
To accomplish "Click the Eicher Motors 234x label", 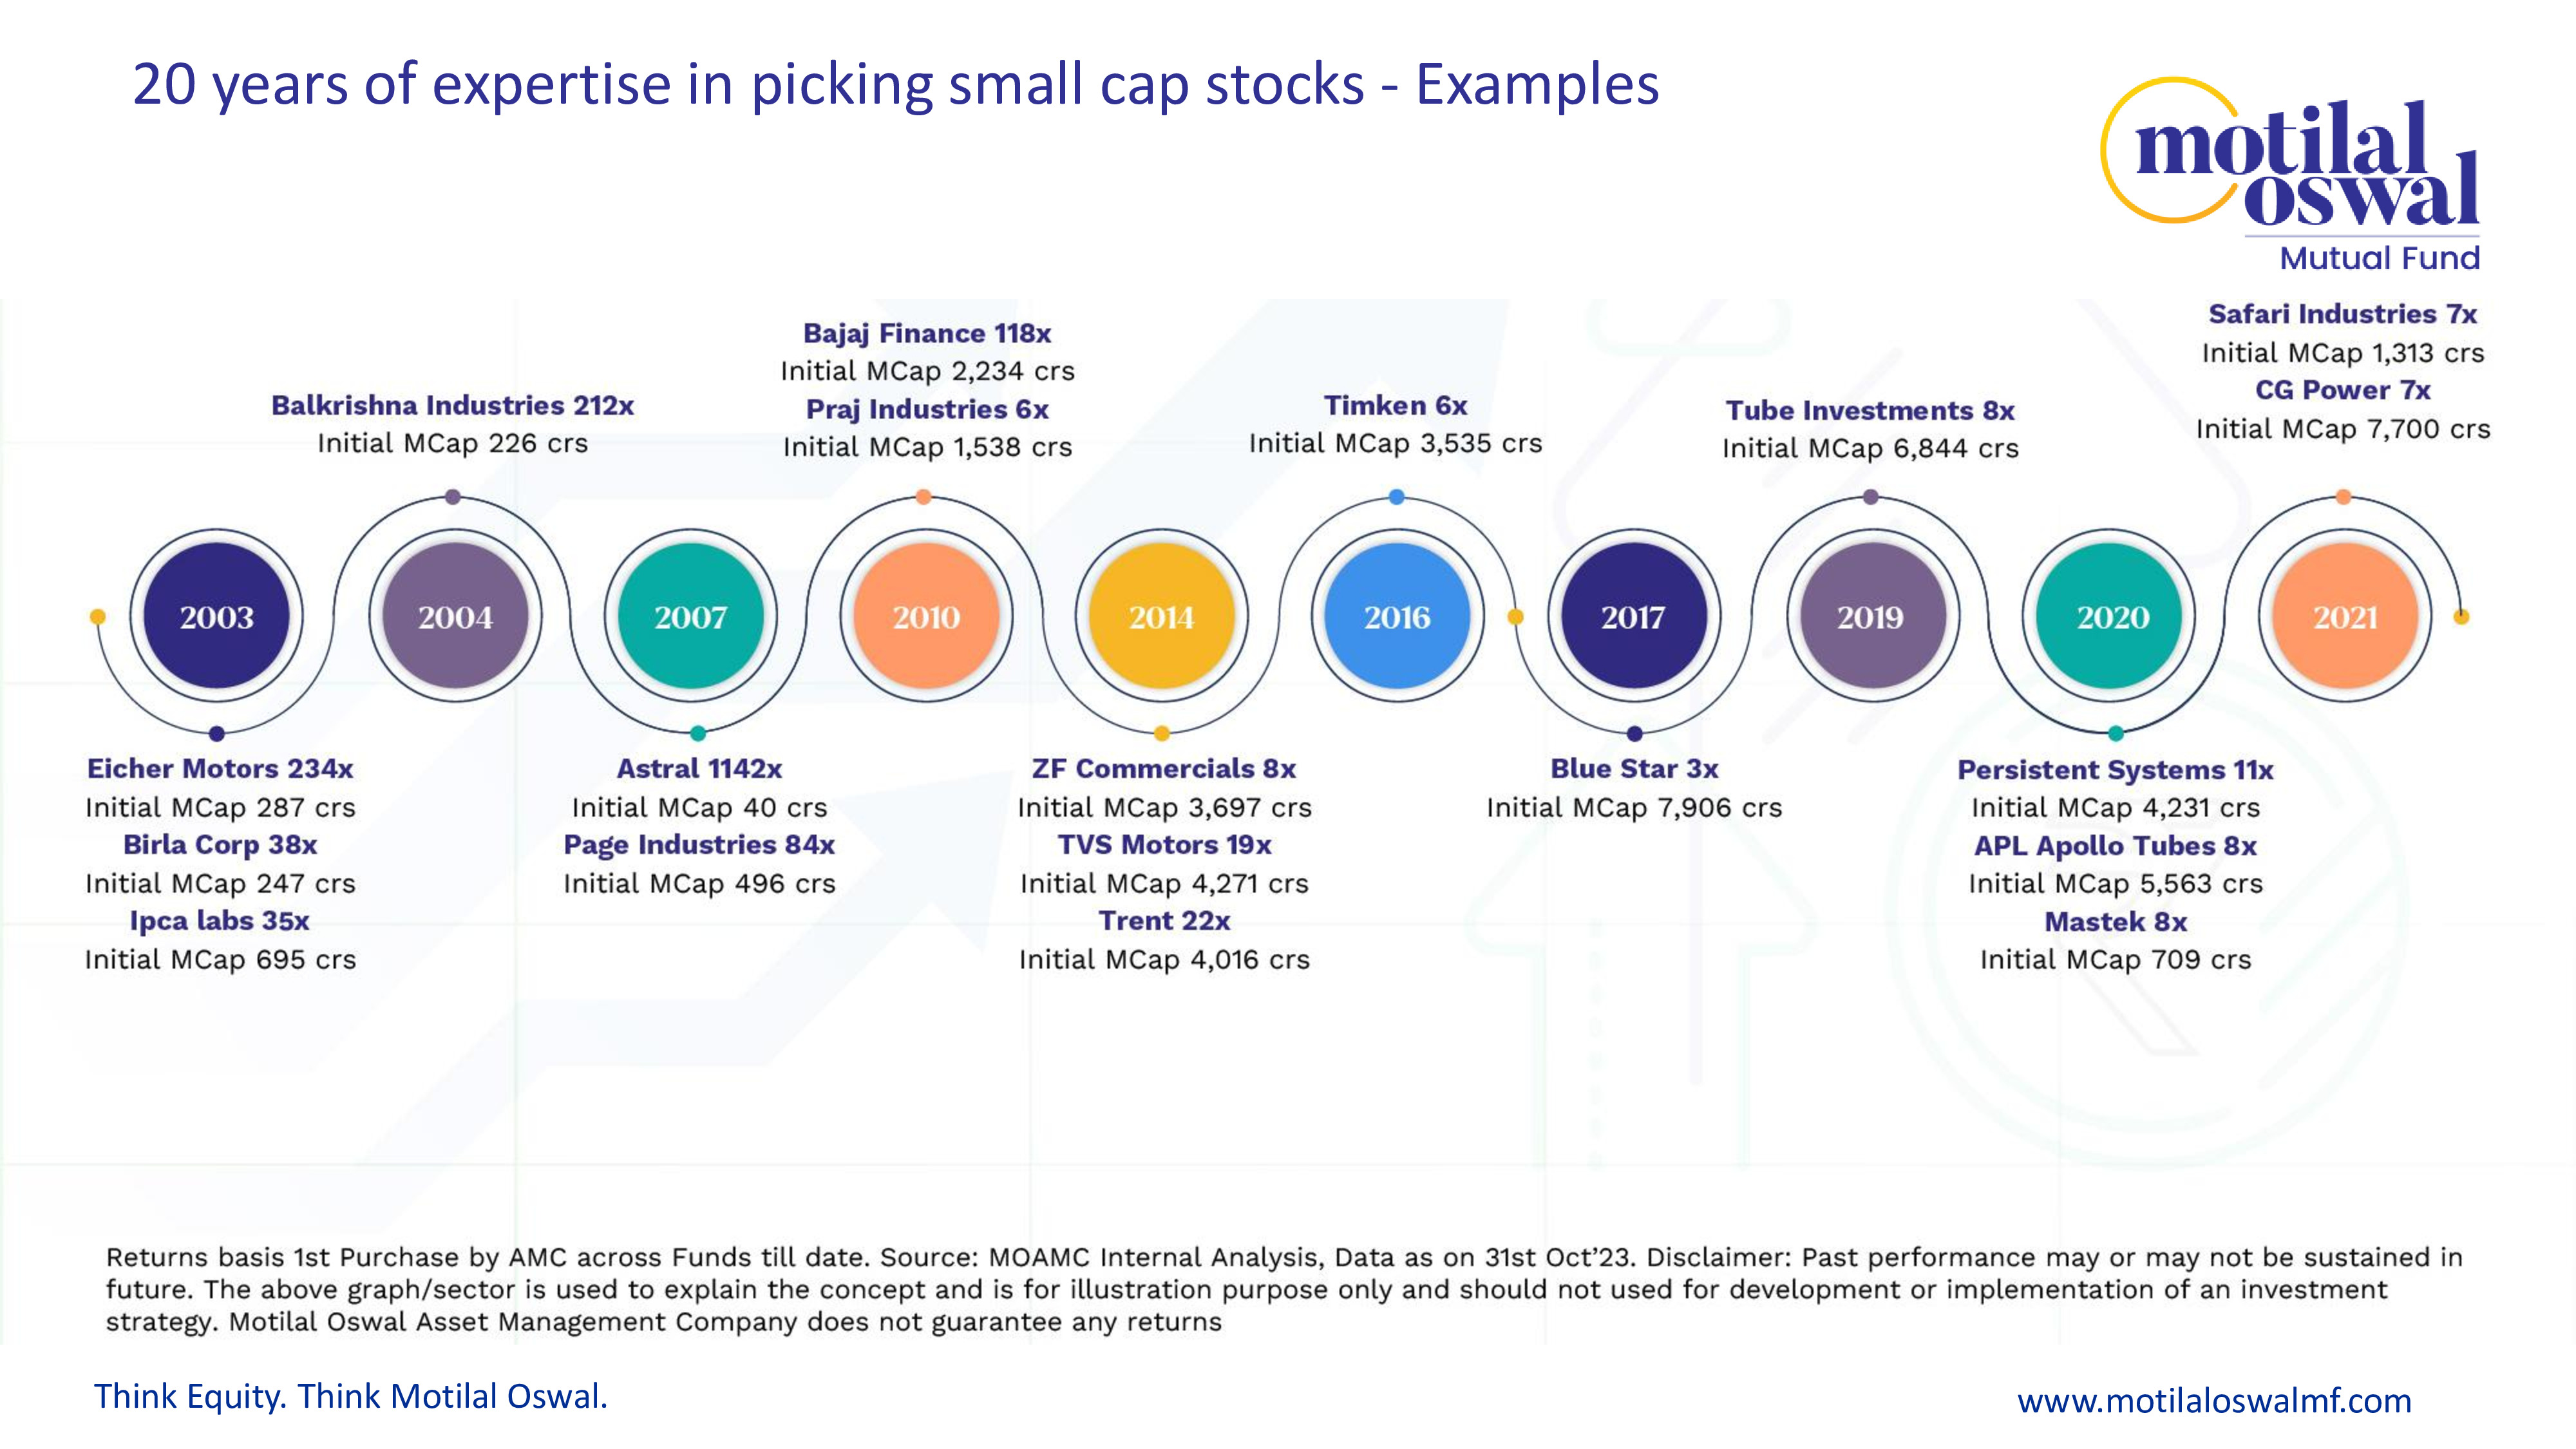I will 220,769.
